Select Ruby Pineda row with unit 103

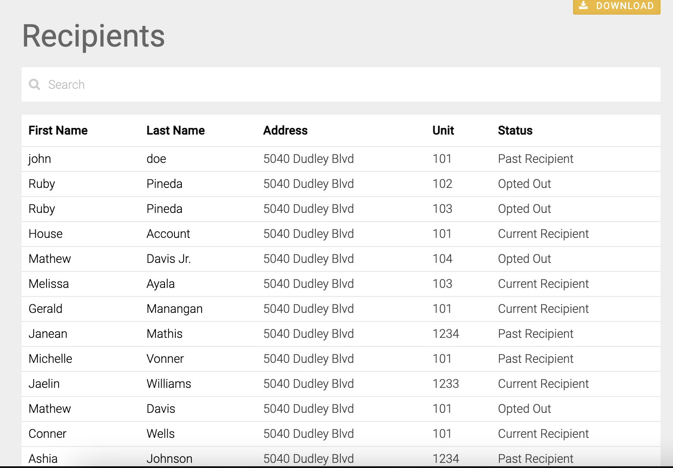(341, 209)
